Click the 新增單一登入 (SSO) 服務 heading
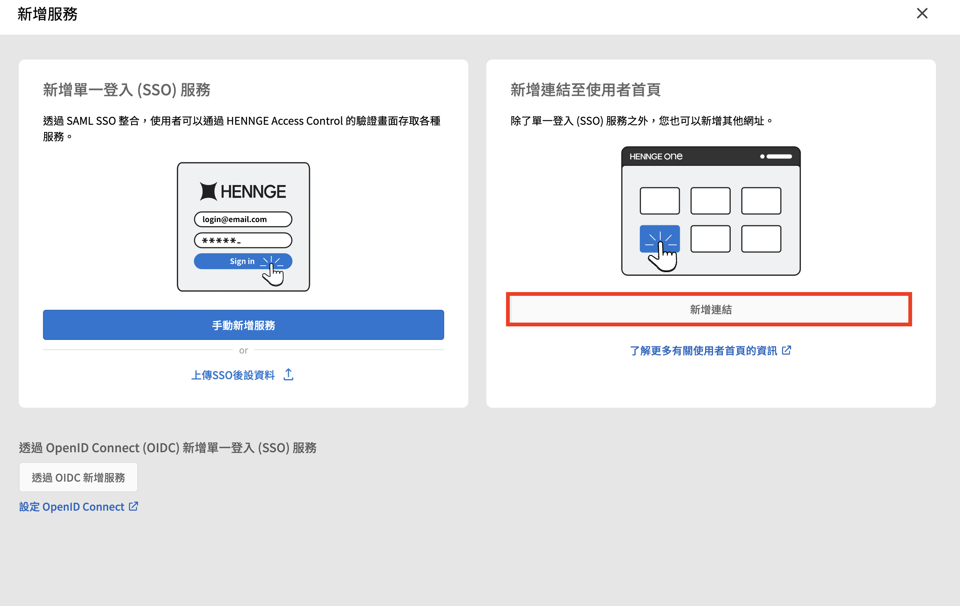960x606 pixels. pos(126,90)
